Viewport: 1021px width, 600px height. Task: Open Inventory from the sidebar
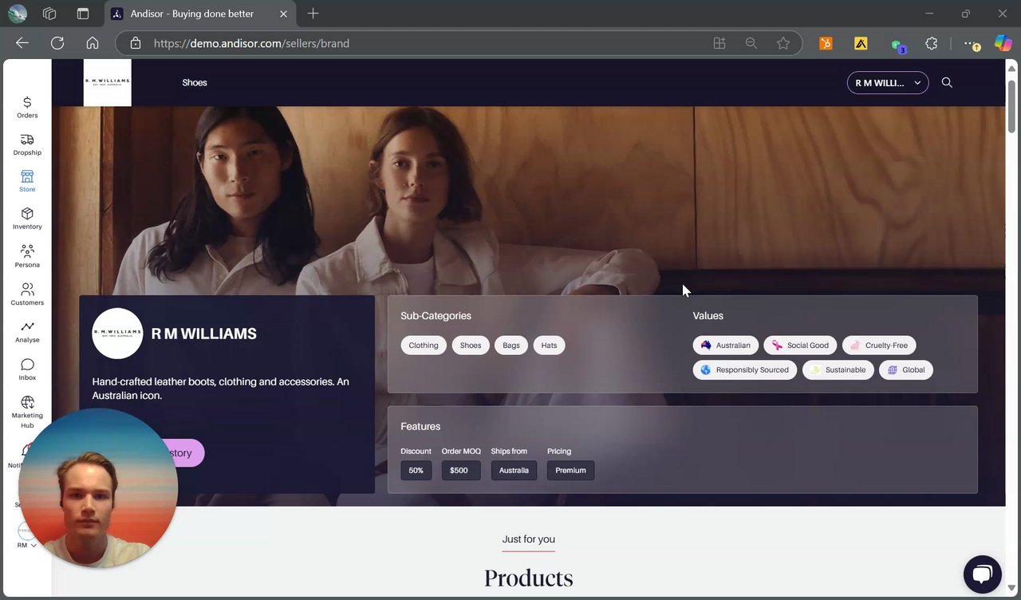(x=27, y=219)
